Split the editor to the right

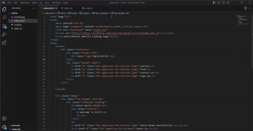245,8
